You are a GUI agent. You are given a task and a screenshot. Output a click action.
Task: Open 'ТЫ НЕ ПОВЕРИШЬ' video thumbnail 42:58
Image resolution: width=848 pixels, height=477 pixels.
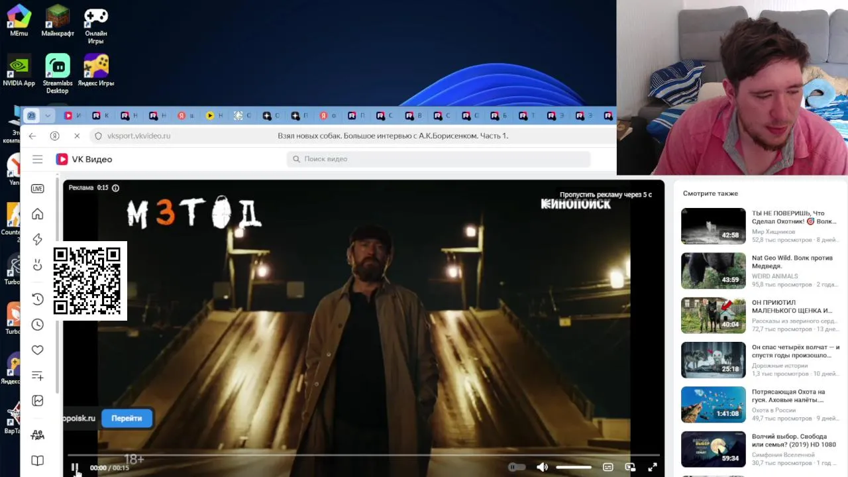(713, 226)
